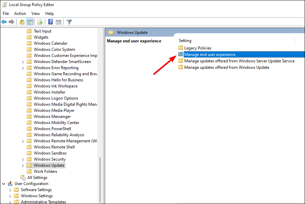Image resolution: width=305 pixels, height=204 pixels.
Task: Select Manage end user experience entry
Action: click(x=210, y=55)
